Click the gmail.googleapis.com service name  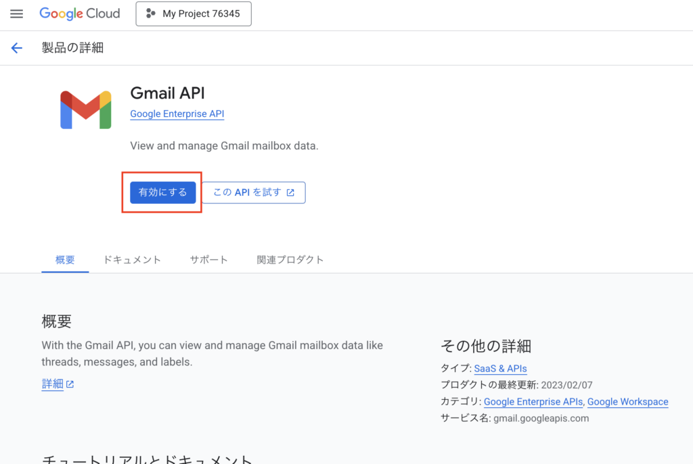(541, 418)
